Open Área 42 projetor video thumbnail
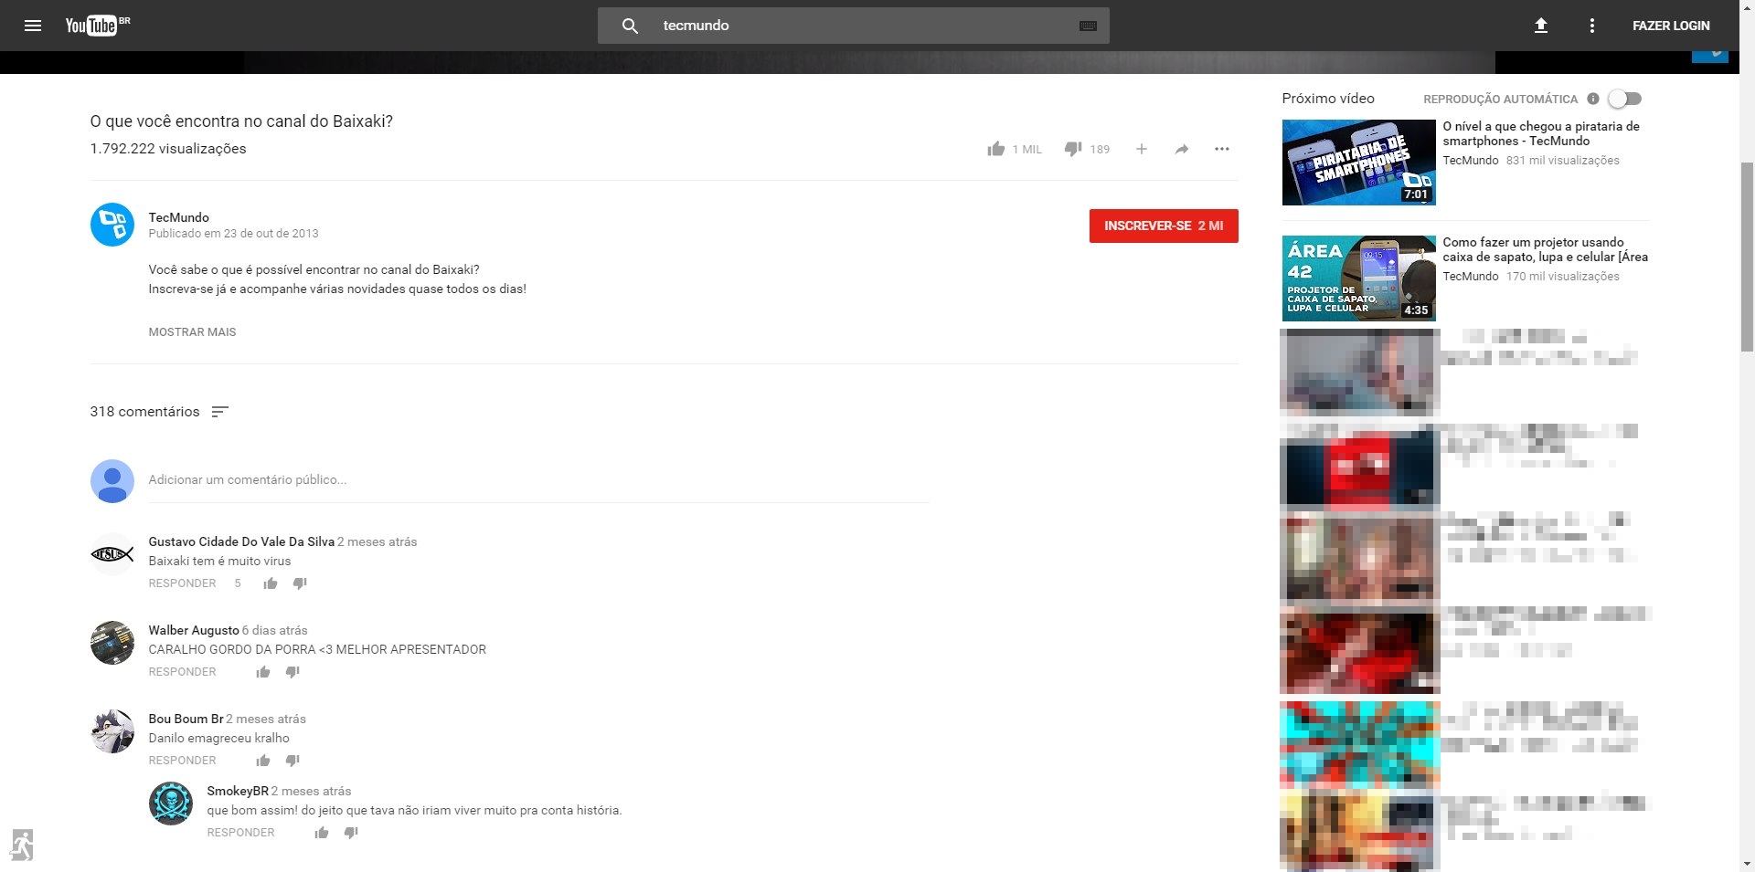Image resolution: width=1755 pixels, height=872 pixels. pos(1358,278)
